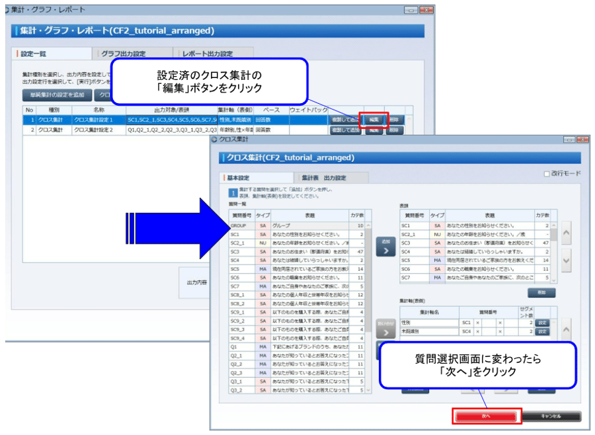Click the キャンセル button
595x435 pixels.
(x=551, y=416)
